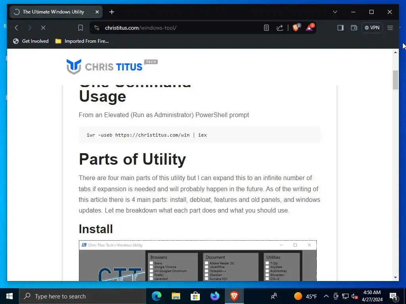Bookmark this page using the bookmark icon

(80, 28)
